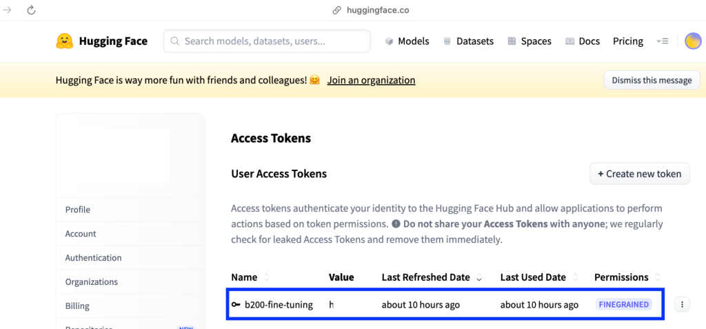Open the Docs section

(583, 41)
